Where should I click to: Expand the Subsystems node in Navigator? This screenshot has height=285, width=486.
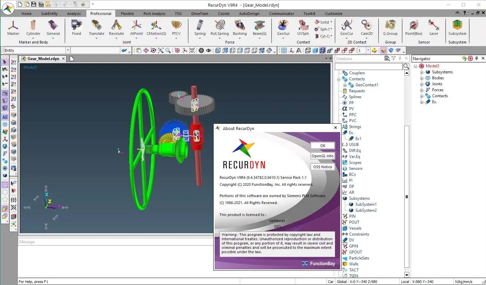(x=422, y=72)
